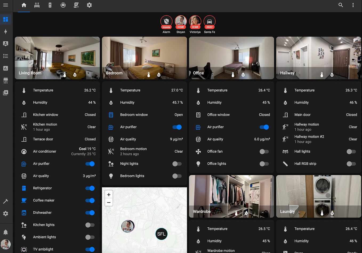Click the search magnifier icon

pos(341,5)
